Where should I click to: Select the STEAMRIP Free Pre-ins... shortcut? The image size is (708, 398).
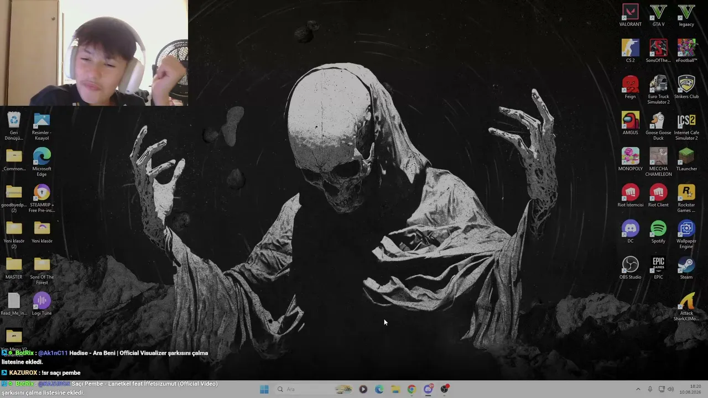42,199
